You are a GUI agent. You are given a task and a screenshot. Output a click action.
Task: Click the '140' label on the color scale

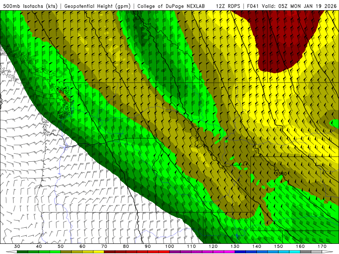point(257,246)
